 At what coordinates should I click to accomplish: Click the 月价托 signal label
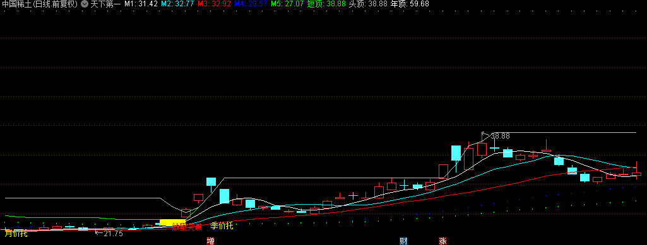[x=16, y=234]
